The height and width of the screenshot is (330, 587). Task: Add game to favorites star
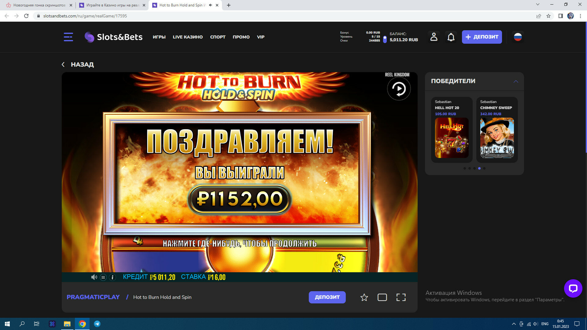(x=364, y=297)
